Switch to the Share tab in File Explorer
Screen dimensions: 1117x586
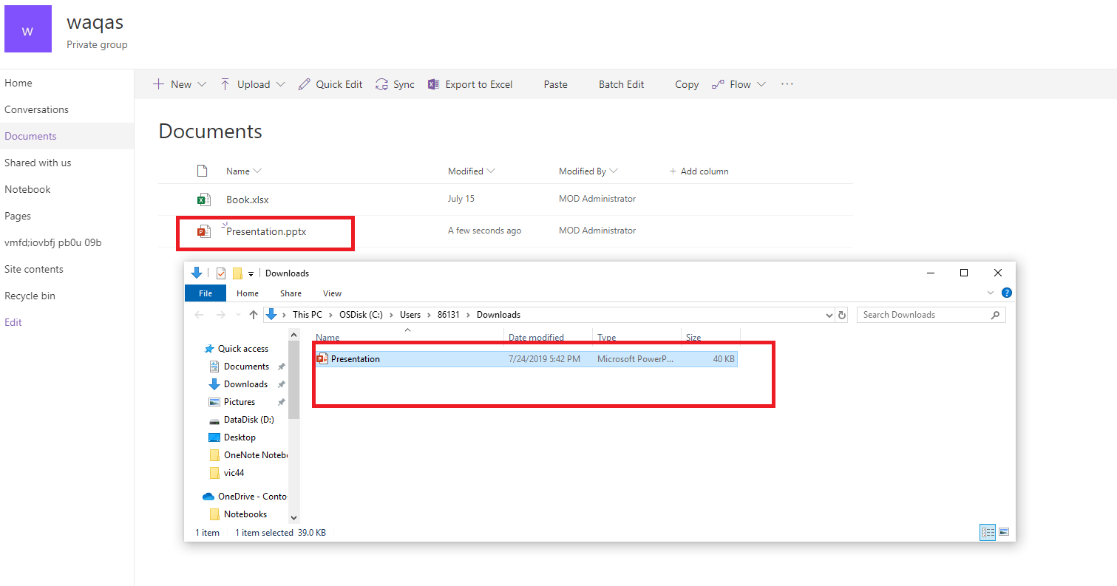click(x=291, y=293)
